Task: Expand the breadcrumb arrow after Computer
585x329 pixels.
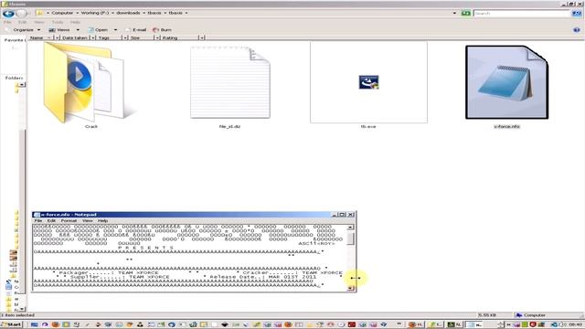Action: [x=77, y=13]
